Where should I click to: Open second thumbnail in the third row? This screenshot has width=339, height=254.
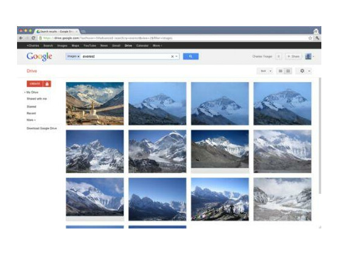click(158, 199)
